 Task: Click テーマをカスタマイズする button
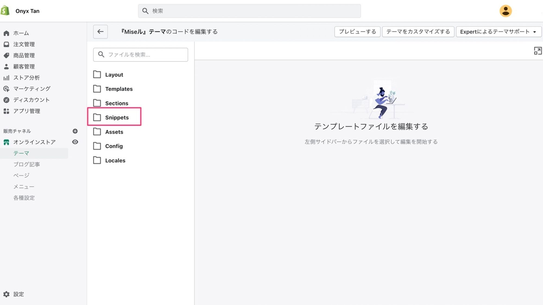tap(418, 31)
